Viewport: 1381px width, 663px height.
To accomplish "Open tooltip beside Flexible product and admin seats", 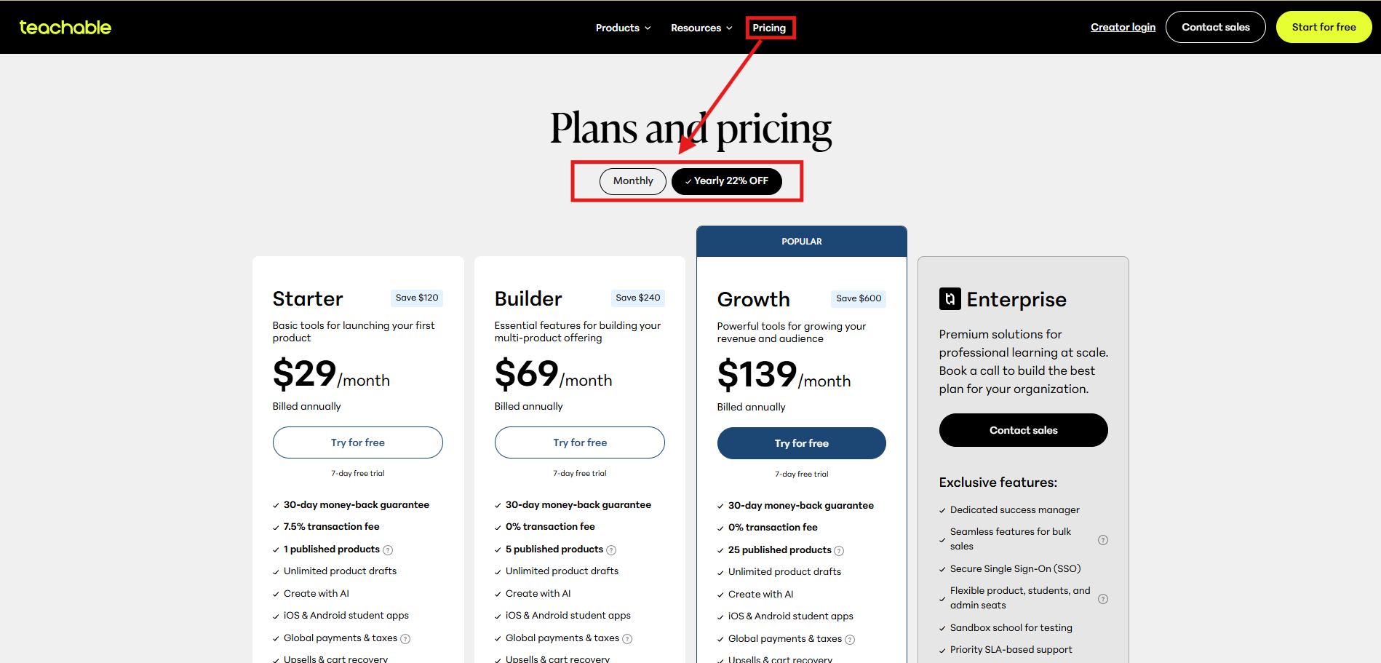I will (1103, 598).
